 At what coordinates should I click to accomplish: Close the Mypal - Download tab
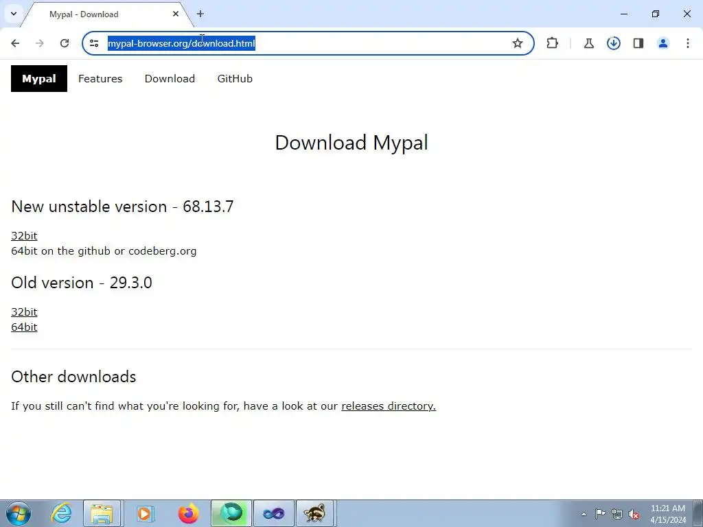point(176,14)
